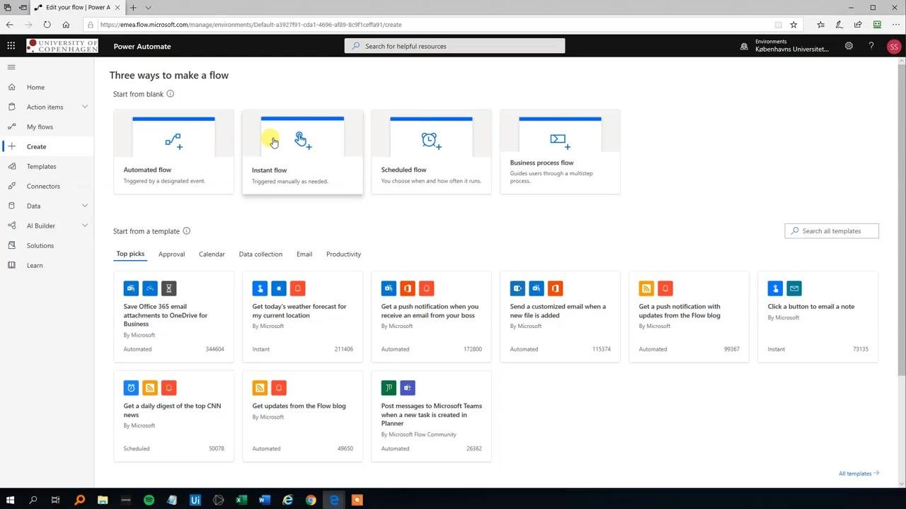
Task: Refresh the browser page
Action: [x=47, y=25]
